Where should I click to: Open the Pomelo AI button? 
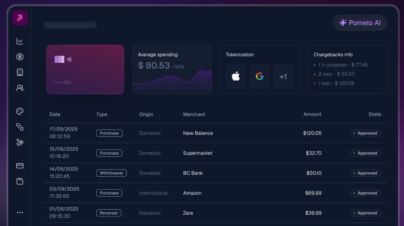click(x=360, y=23)
